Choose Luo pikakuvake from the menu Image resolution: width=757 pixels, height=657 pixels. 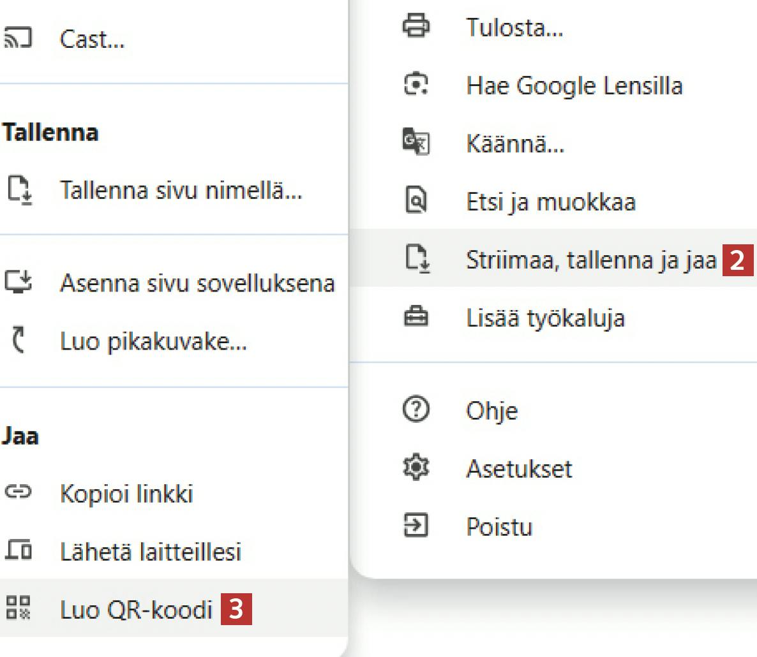(153, 341)
